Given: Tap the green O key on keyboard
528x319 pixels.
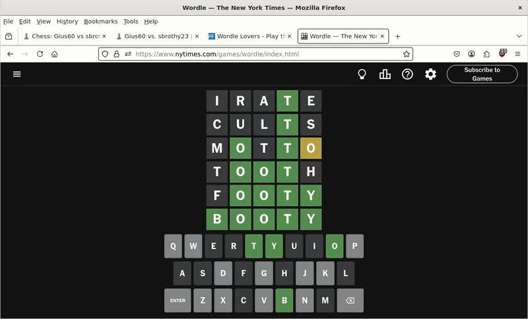Looking at the screenshot, I should (x=335, y=246).
